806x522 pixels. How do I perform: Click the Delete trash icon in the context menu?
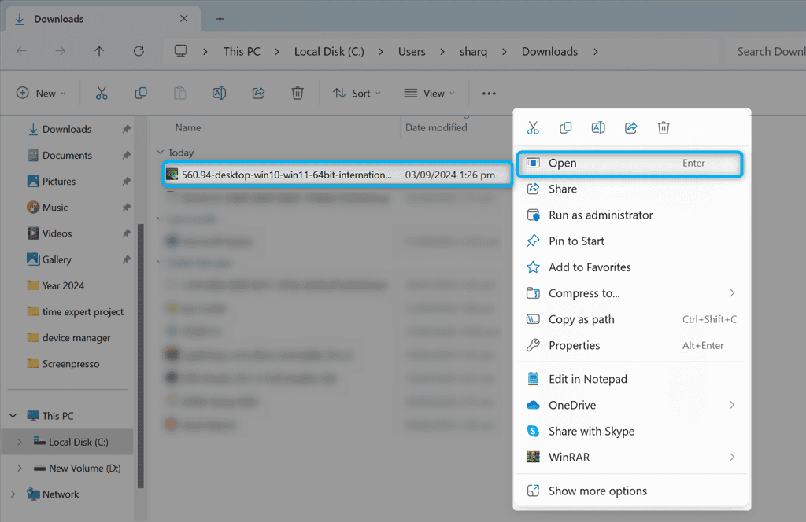tap(663, 128)
